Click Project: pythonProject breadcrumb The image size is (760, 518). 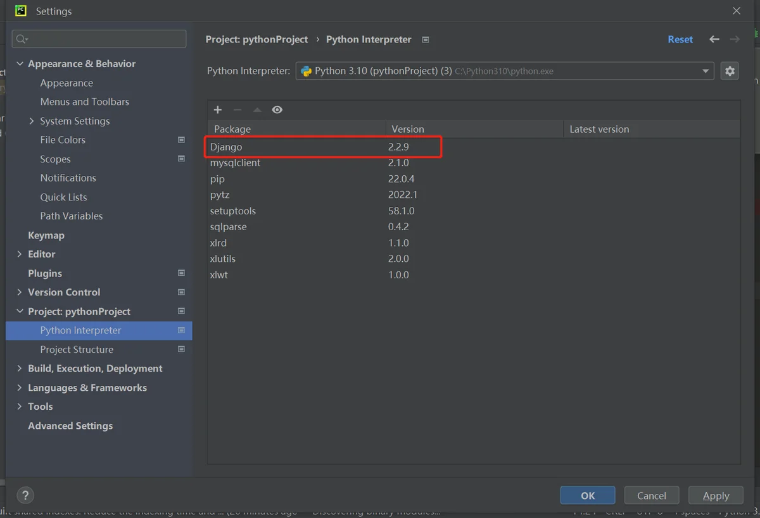tap(256, 39)
